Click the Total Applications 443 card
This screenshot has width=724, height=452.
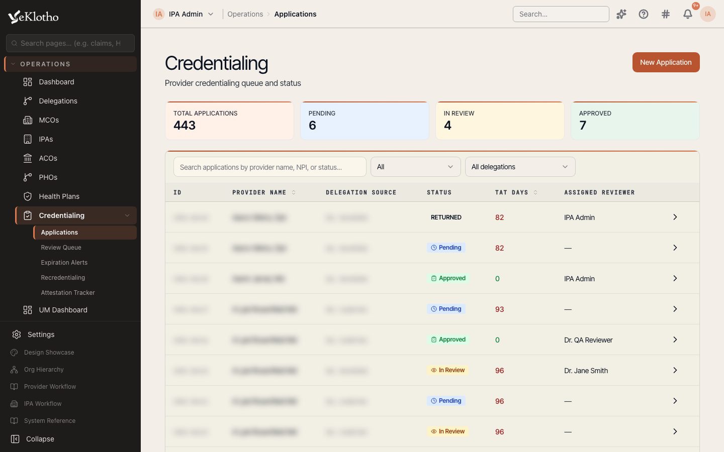tap(229, 121)
